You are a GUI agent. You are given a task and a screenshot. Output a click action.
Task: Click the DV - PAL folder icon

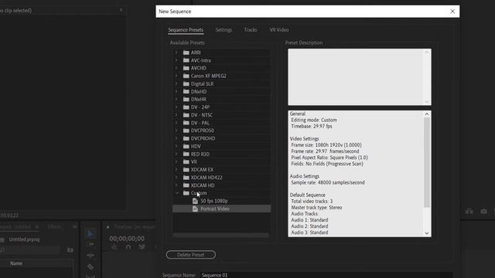click(186, 123)
